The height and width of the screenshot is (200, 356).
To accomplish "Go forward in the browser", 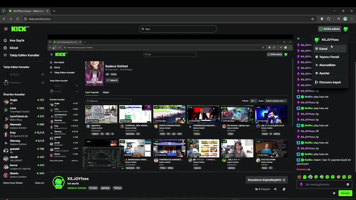I will (11, 19).
